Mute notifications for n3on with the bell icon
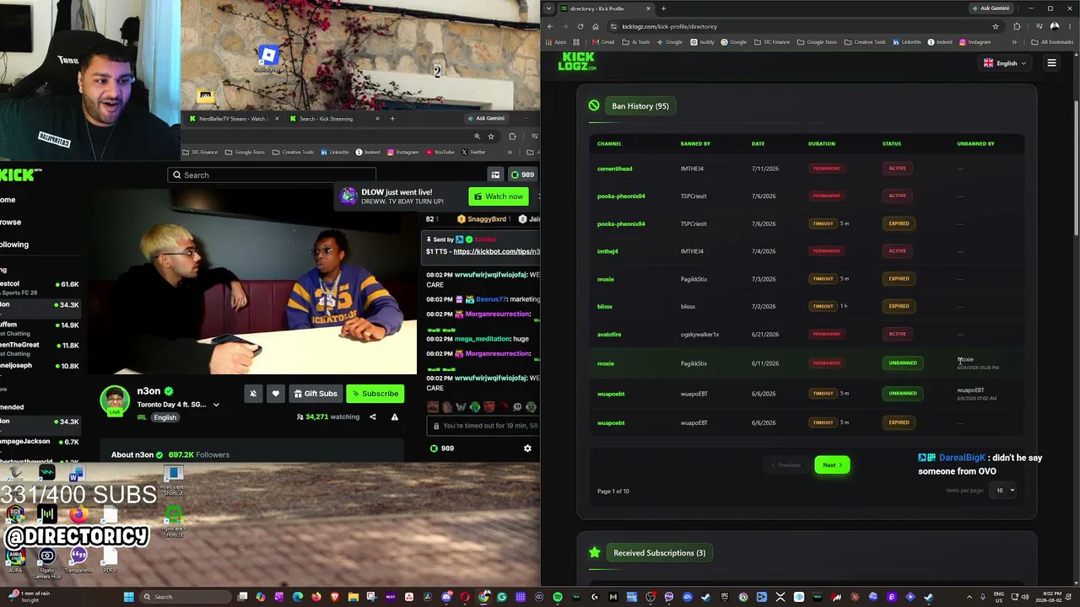Image resolution: width=1080 pixels, height=607 pixels. pyautogui.click(x=253, y=394)
